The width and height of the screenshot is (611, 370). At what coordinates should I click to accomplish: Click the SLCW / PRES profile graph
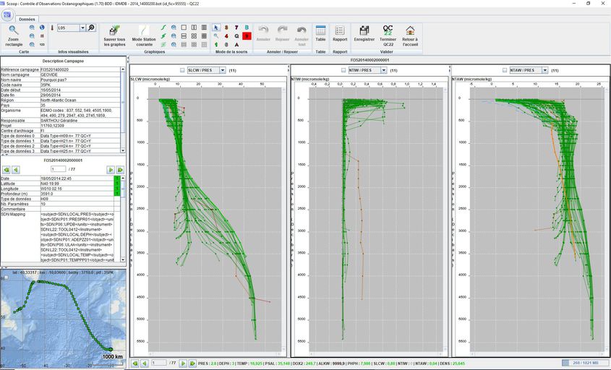pyautogui.click(x=215, y=218)
